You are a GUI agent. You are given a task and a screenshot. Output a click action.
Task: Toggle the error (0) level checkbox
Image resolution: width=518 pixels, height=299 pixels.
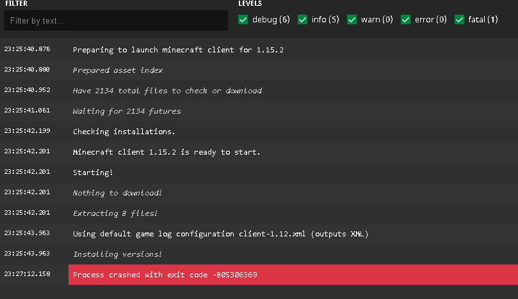coord(406,20)
